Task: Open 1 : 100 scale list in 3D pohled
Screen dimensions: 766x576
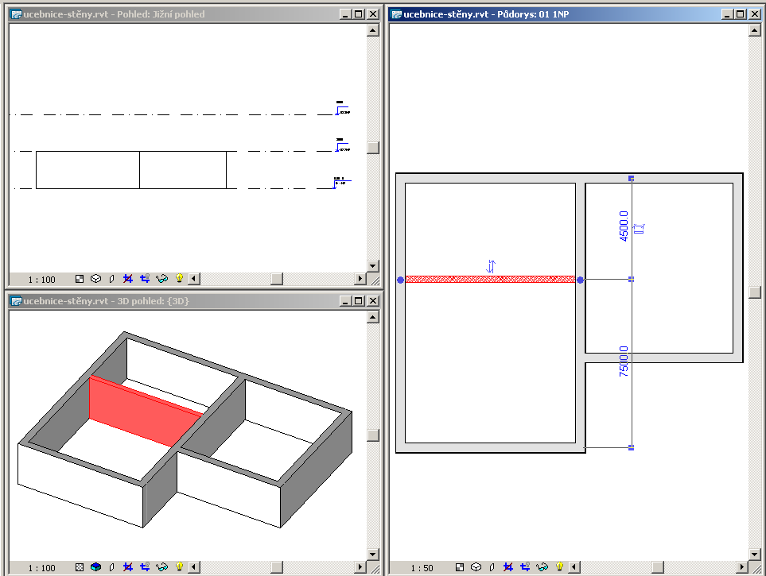Action: [41, 568]
